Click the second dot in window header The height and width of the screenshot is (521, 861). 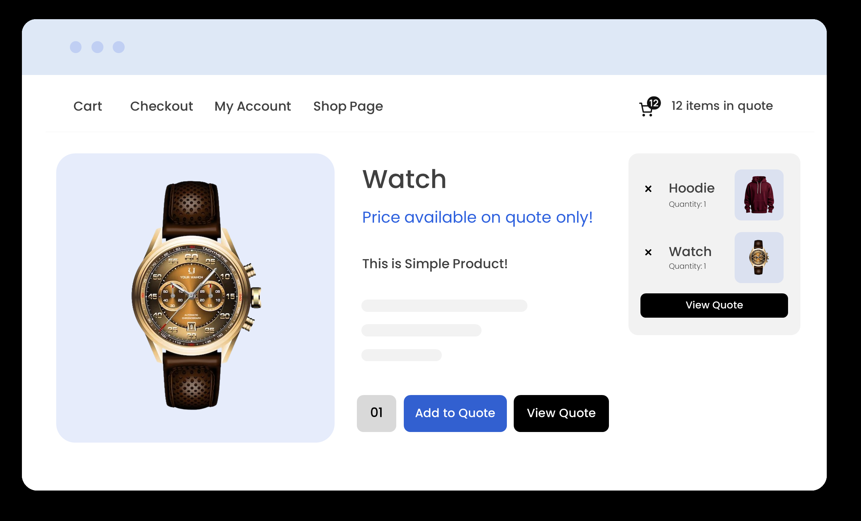pos(98,47)
